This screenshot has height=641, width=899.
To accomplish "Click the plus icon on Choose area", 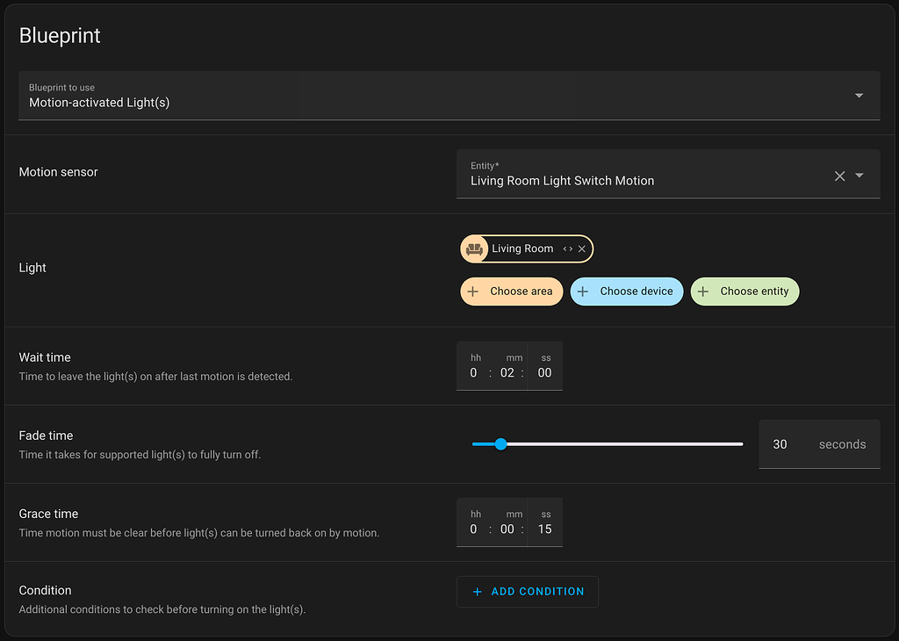I will pos(474,291).
